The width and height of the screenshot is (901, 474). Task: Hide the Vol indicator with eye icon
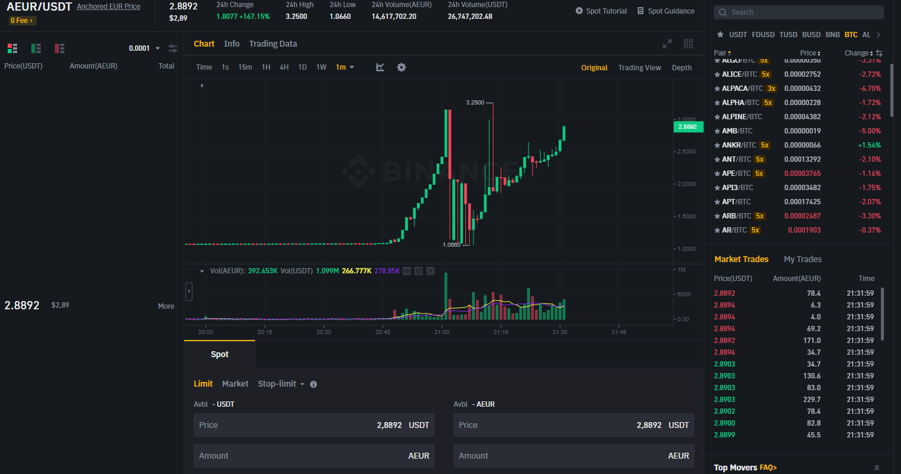407,271
